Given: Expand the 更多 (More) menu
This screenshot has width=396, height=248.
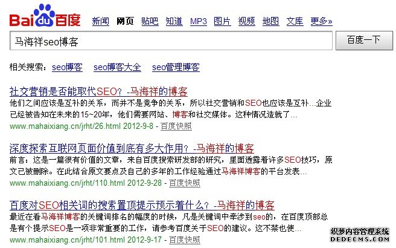Looking at the screenshot, I should point(321,22).
